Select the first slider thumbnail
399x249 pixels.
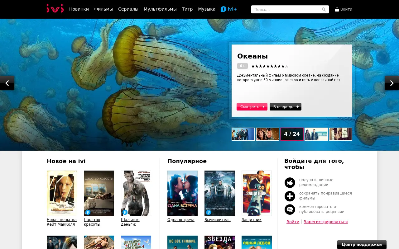(243, 134)
